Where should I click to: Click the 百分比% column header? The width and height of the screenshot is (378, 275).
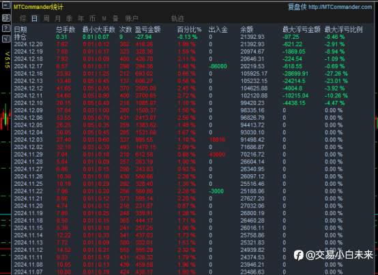[x=190, y=29]
